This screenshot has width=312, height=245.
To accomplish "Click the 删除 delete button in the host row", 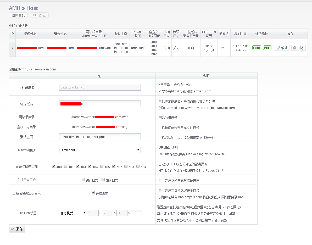I will pos(298,48).
